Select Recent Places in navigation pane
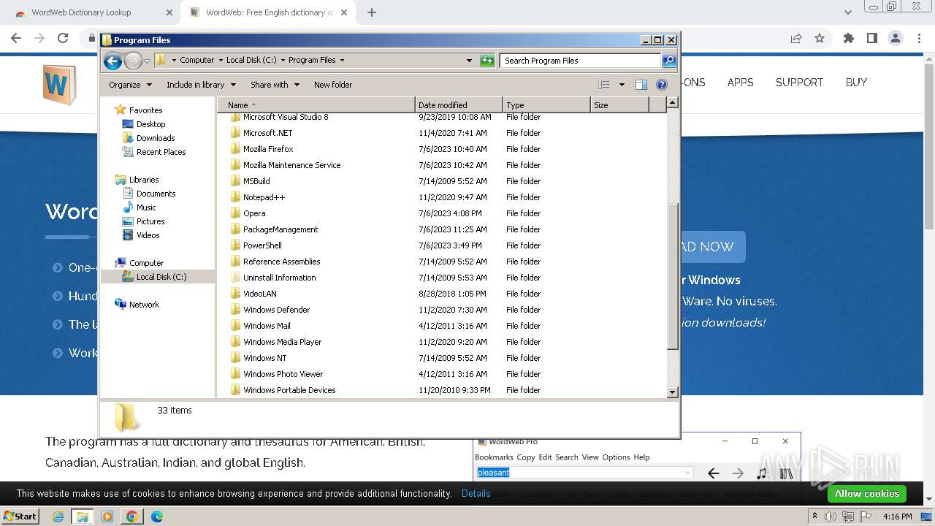 (x=161, y=152)
